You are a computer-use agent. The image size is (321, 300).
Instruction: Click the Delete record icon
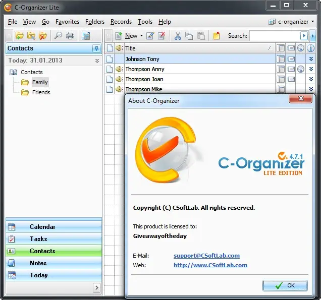[162, 36]
